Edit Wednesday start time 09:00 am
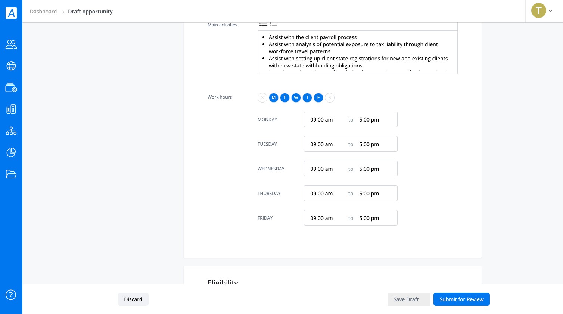Screen dimensions: 563x314 (321, 169)
